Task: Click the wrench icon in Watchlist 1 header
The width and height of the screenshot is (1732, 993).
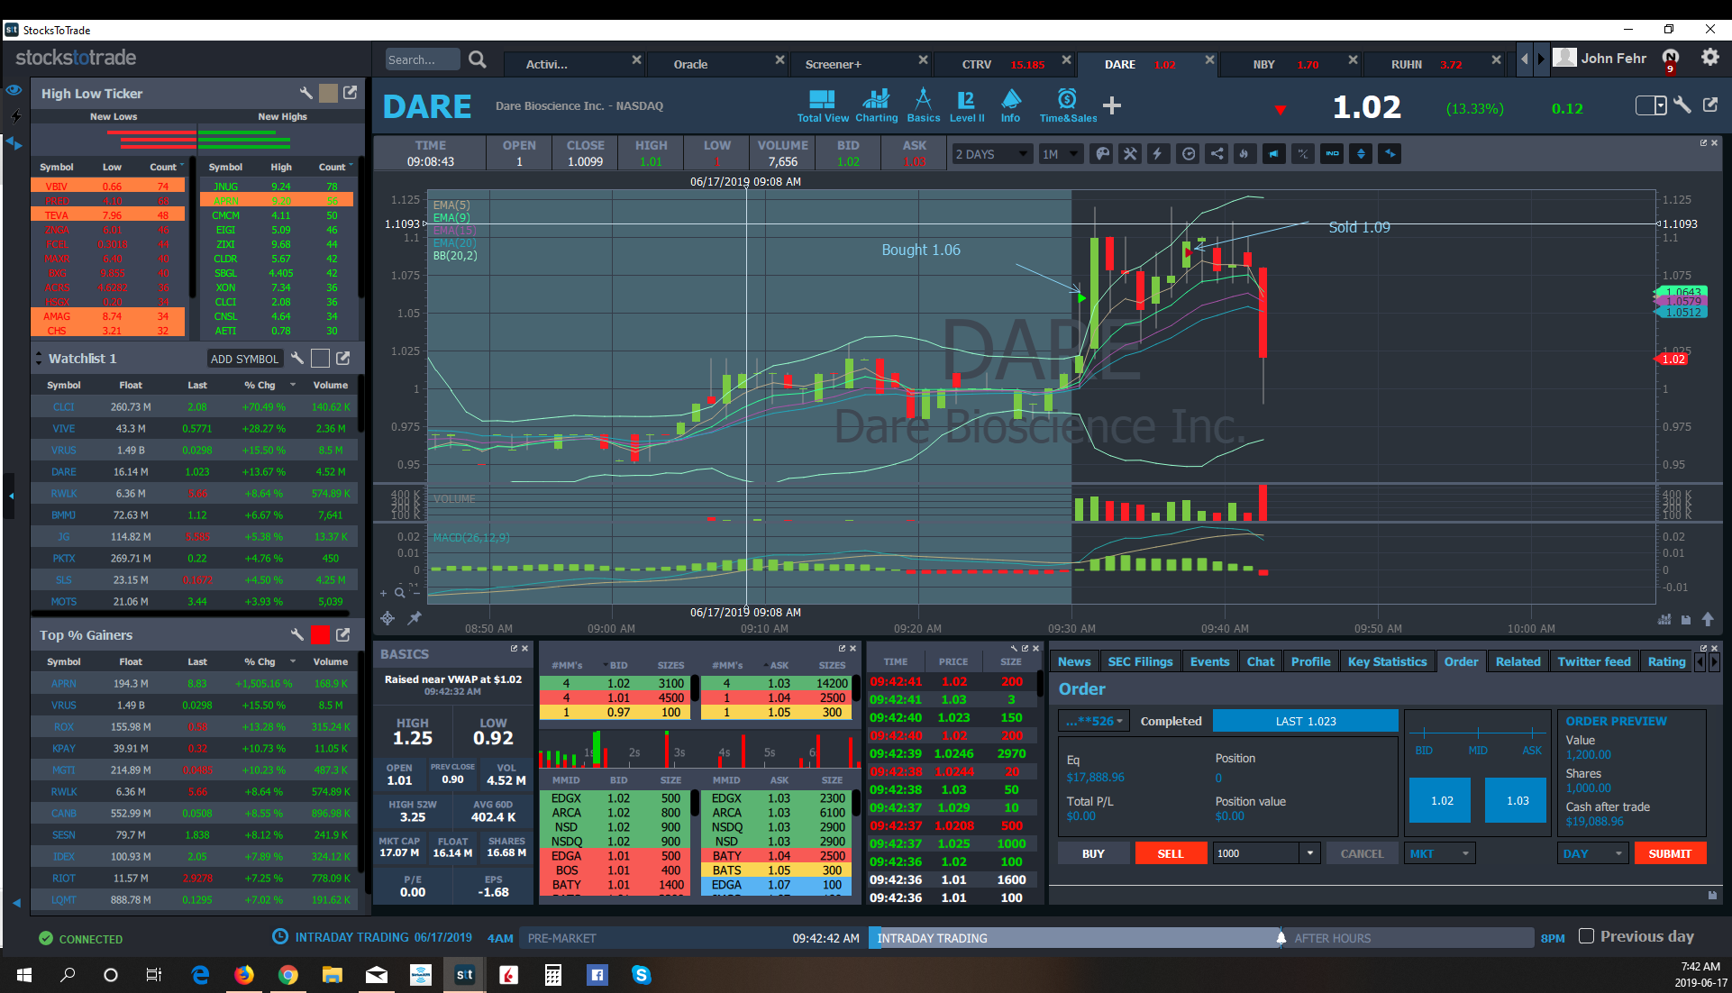Action: point(297,359)
